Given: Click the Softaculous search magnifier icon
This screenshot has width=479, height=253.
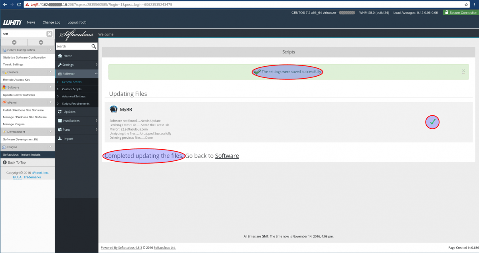Looking at the screenshot, I should click(93, 46).
